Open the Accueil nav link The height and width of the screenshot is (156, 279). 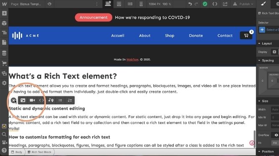[x=118, y=35]
